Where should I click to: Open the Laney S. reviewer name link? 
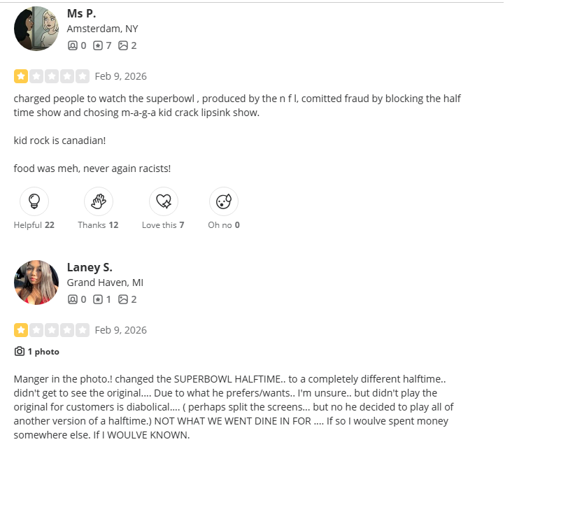[x=90, y=267]
